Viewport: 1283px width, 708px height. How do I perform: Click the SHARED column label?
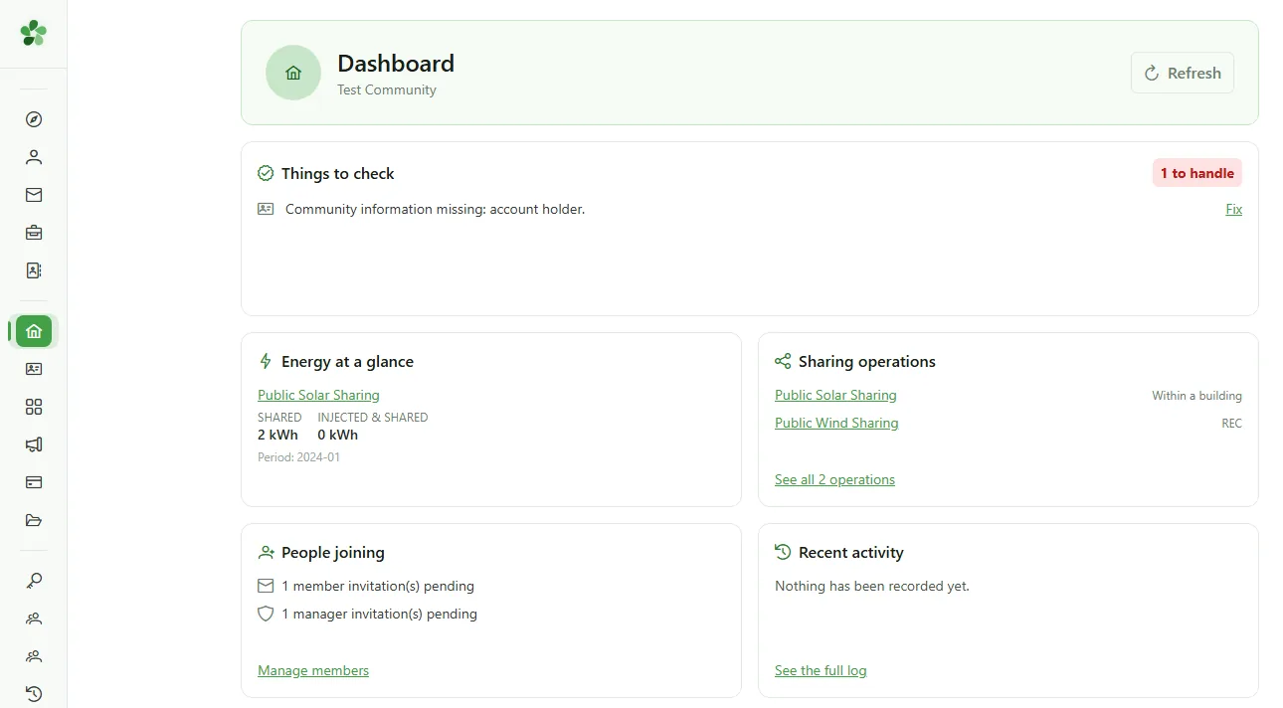[x=279, y=418]
